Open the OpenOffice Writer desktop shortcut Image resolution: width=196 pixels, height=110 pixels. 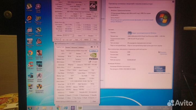[30, 43]
